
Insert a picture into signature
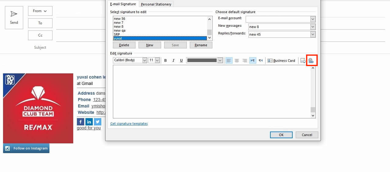click(303, 61)
